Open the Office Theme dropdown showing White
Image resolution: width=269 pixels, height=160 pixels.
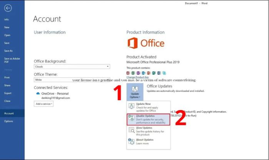coord(72,80)
